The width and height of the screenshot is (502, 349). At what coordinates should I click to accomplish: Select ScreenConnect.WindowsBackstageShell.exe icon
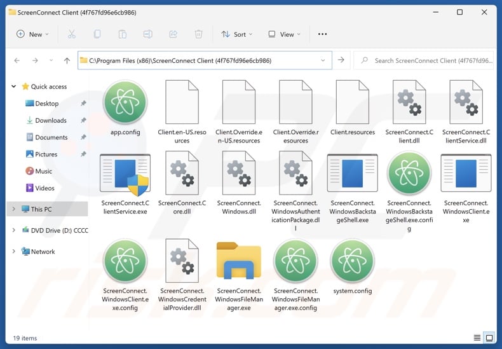[x=353, y=173]
